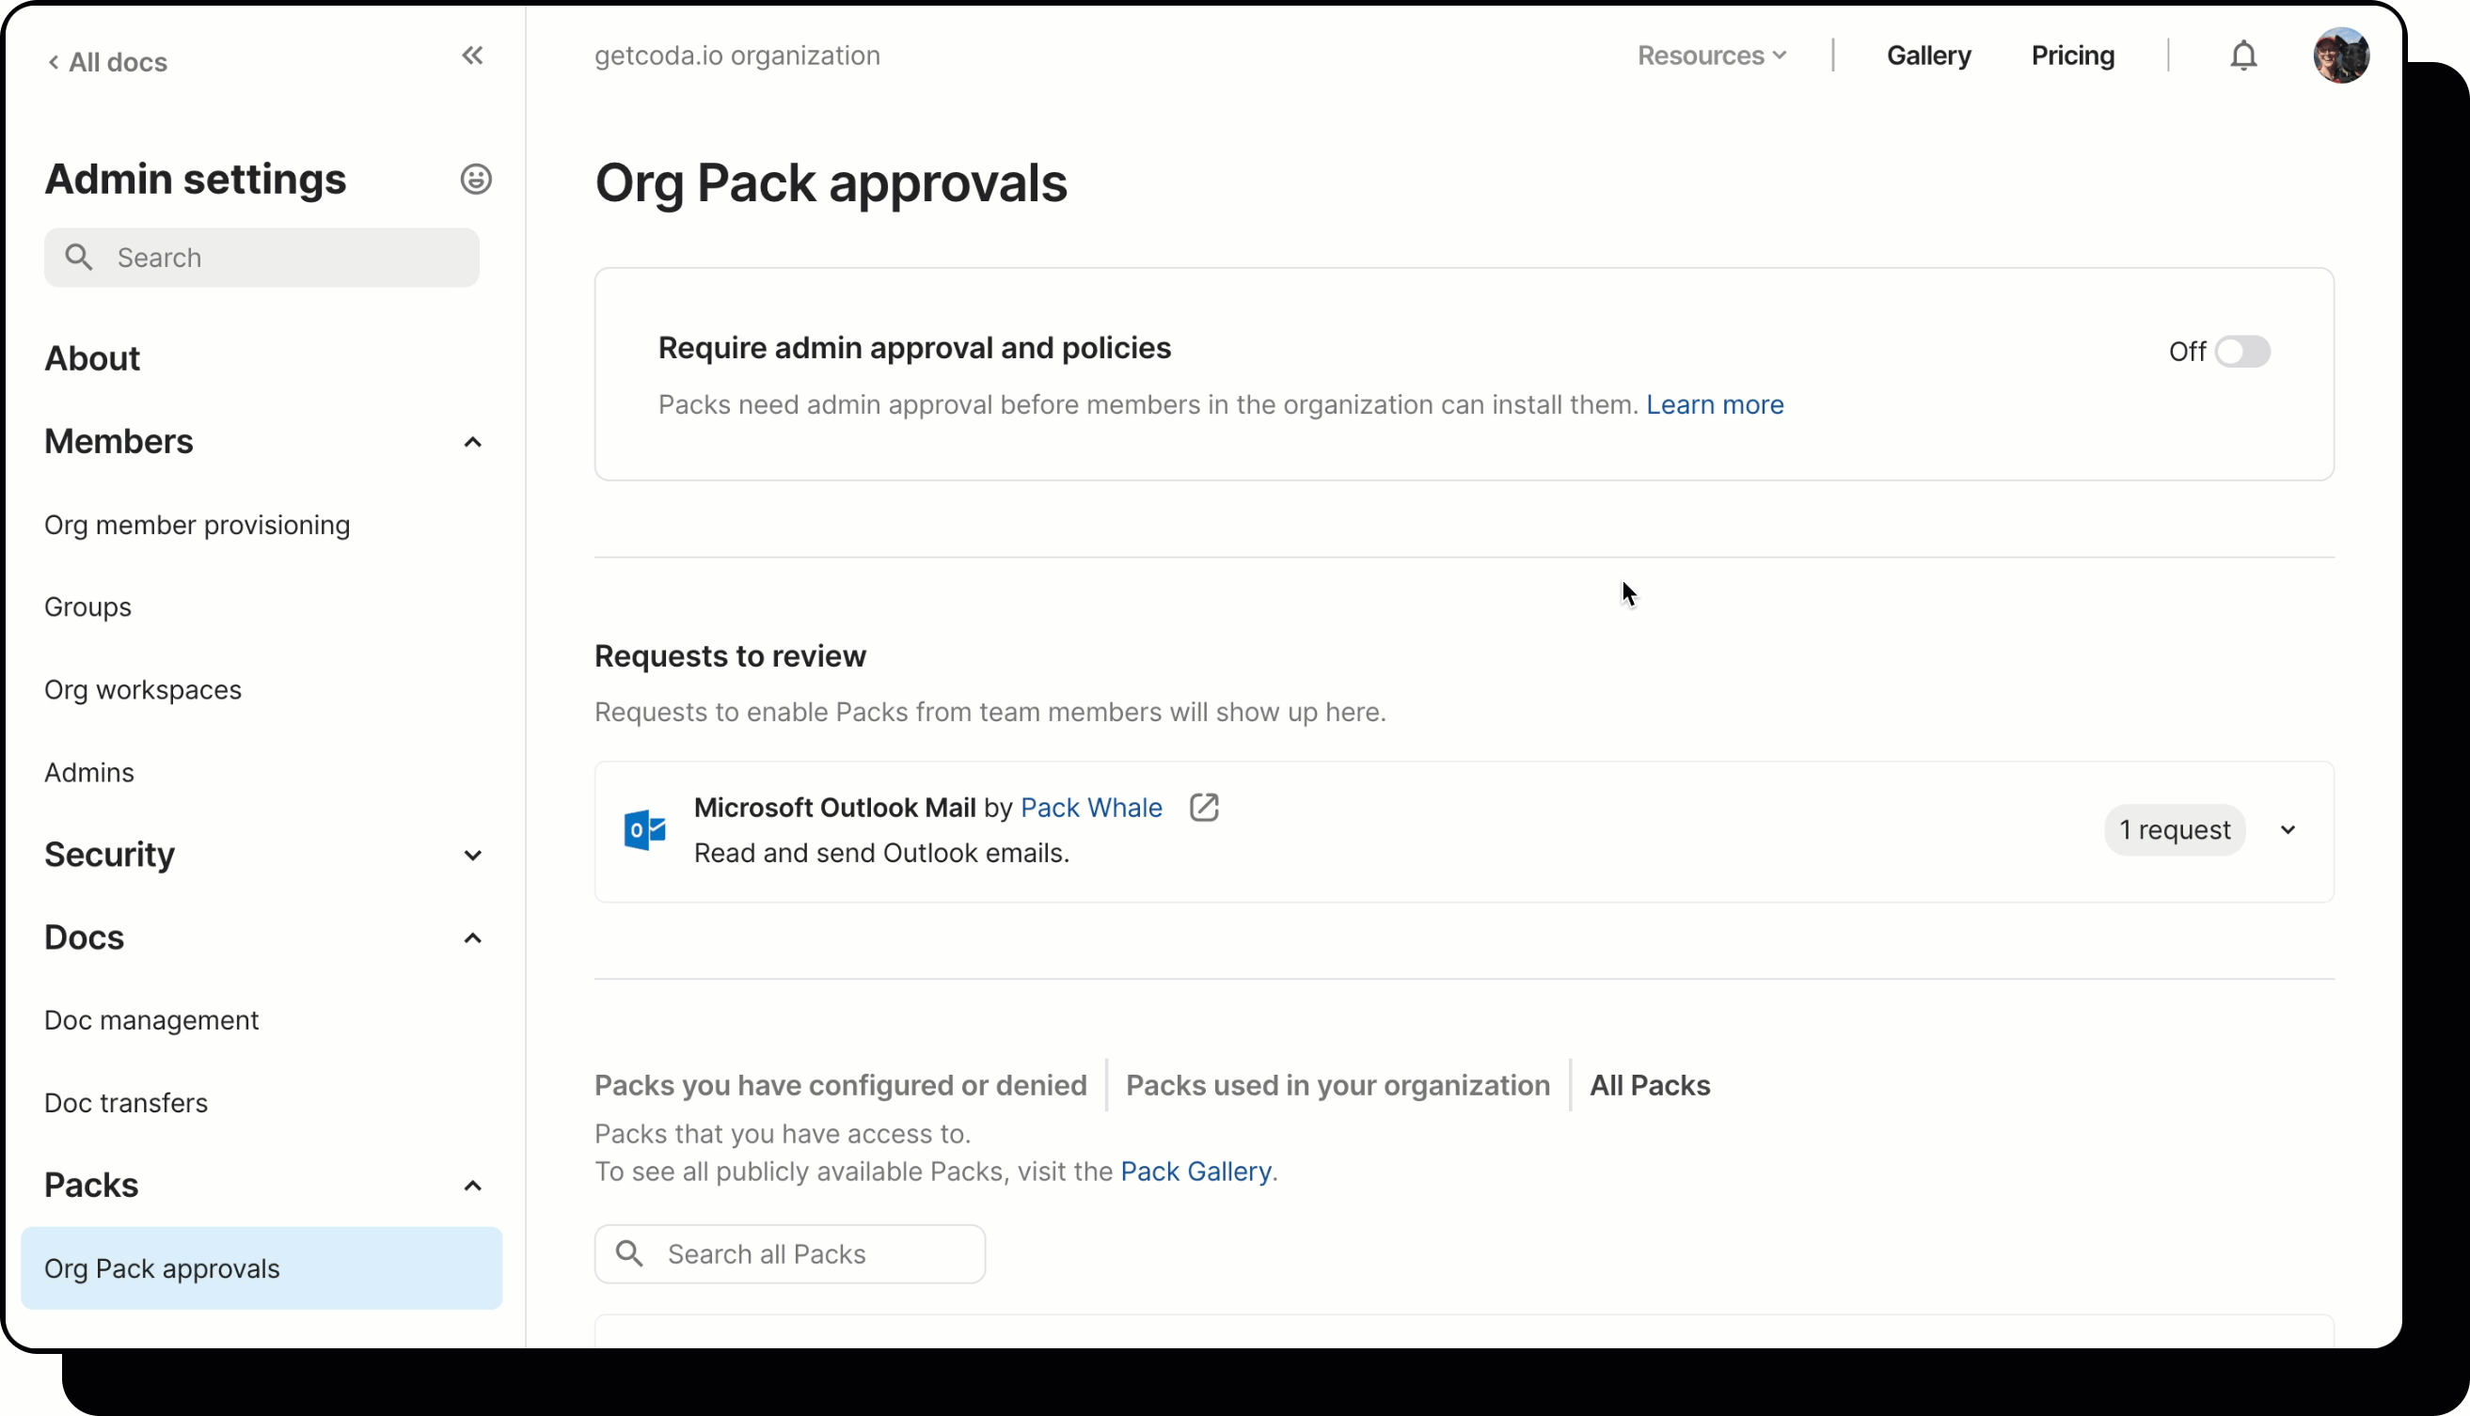Click the Learn more link
The image size is (2470, 1416).
coord(1715,404)
